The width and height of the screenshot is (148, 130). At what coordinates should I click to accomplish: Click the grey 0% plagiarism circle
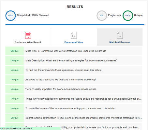pos(102,16)
